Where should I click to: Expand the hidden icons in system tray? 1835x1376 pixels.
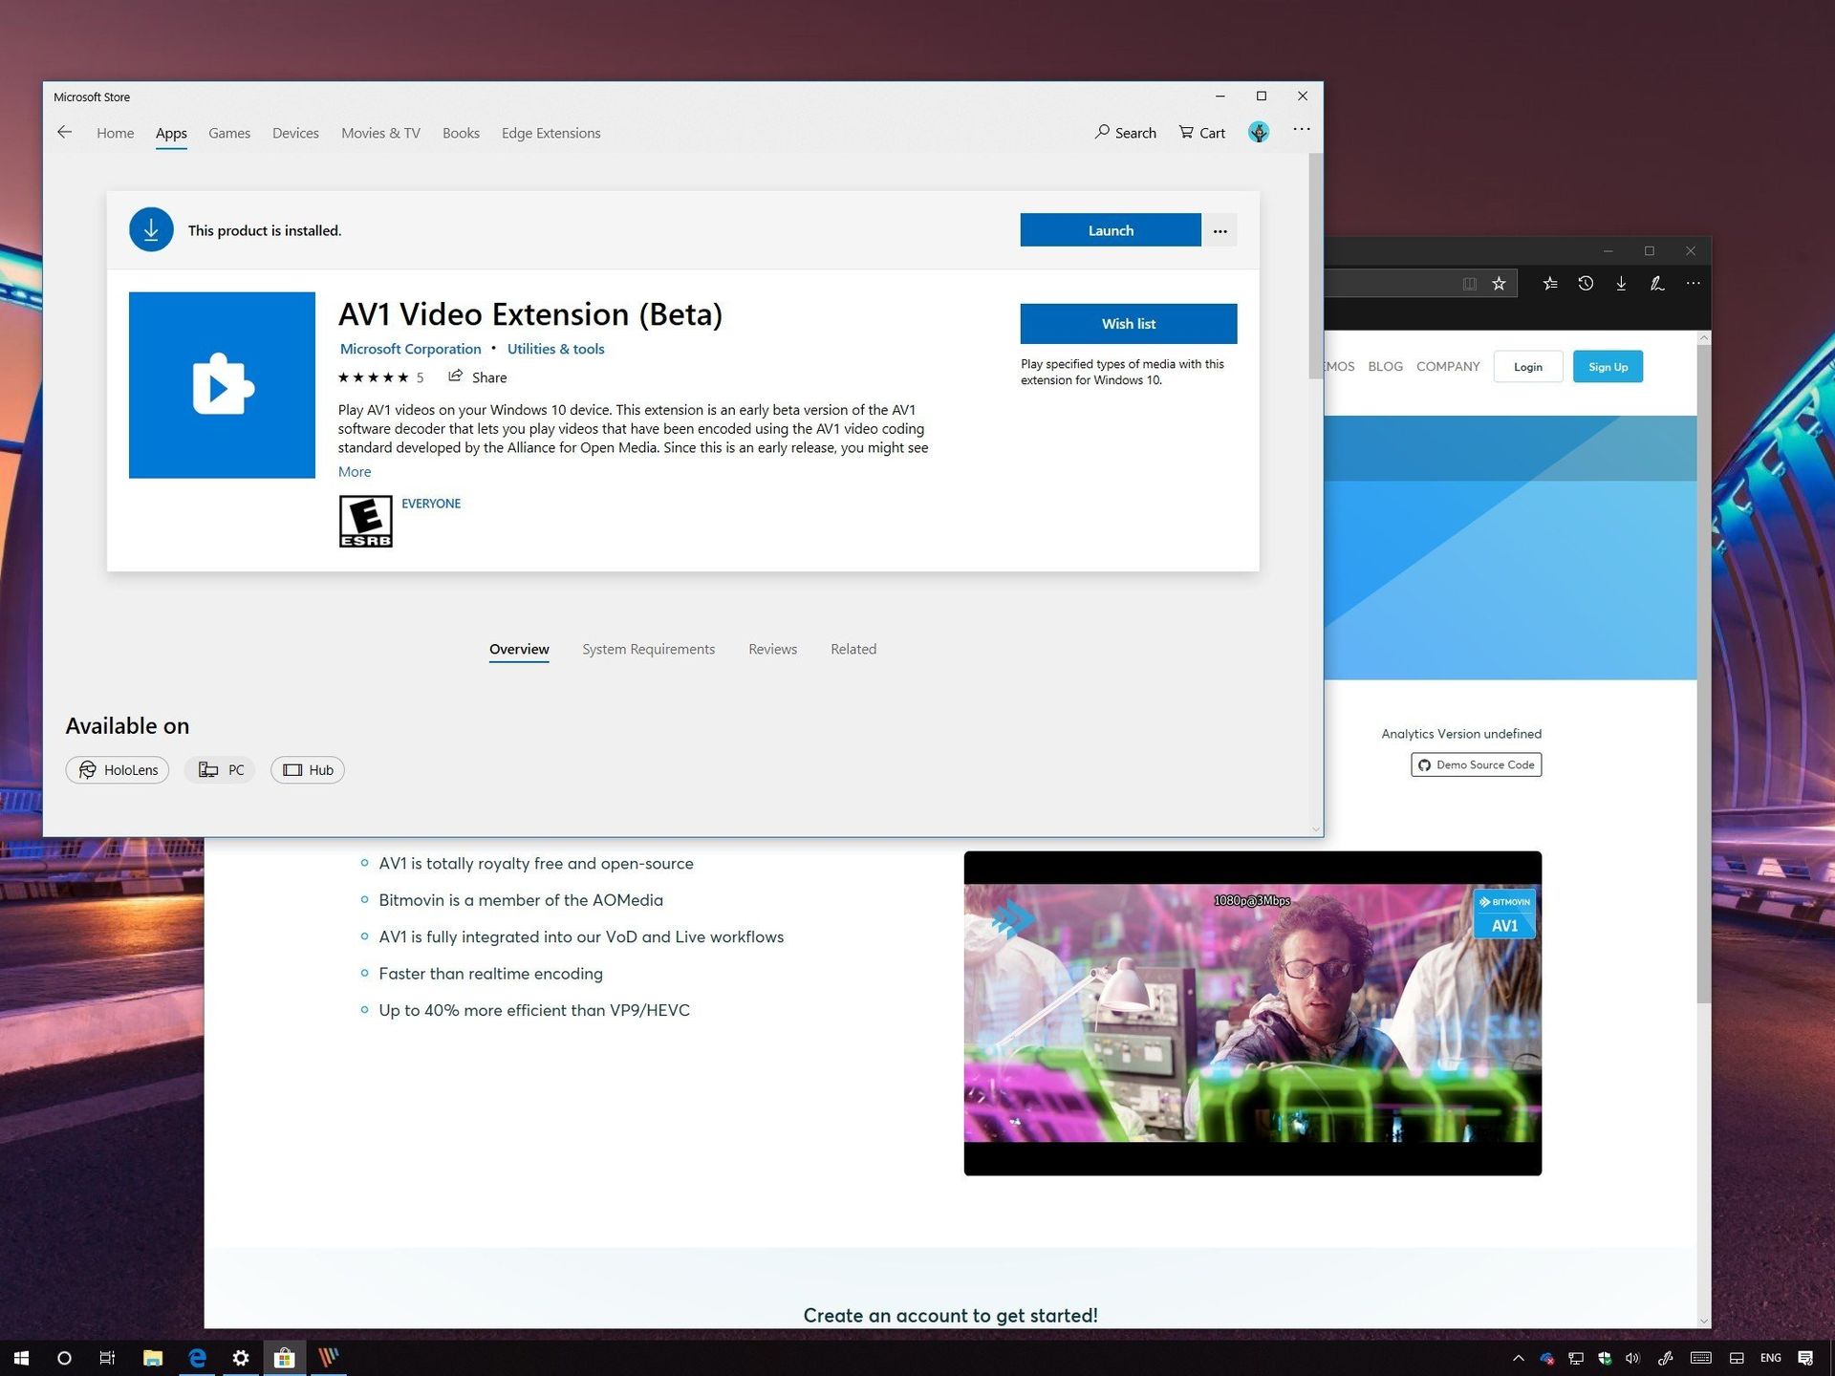1519,1357
